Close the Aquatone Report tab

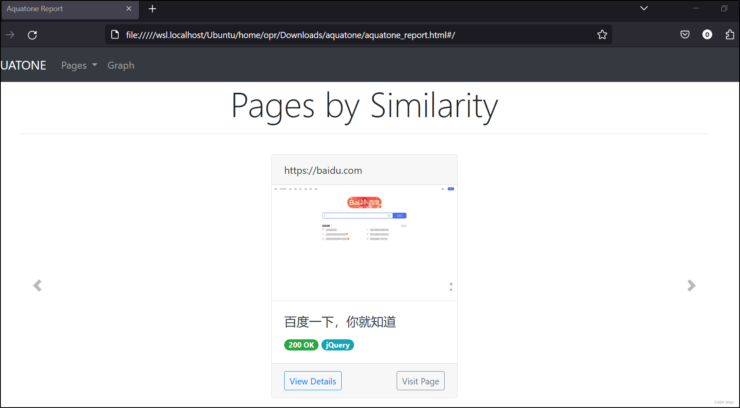[129, 9]
